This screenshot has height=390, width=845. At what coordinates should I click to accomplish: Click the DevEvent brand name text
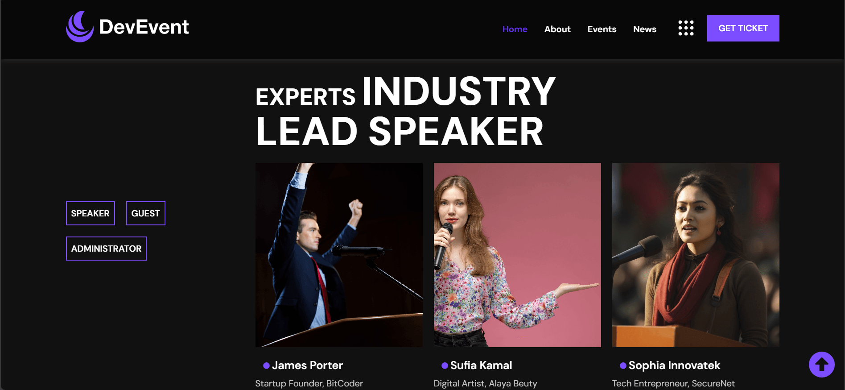tap(144, 27)
